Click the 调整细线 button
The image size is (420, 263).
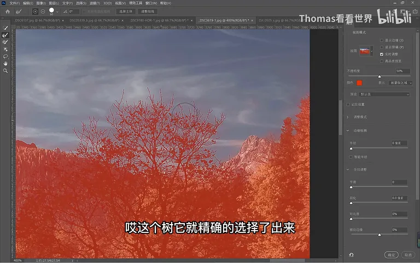148,12
